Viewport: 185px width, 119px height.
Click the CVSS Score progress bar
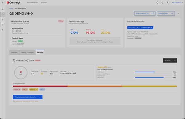click(153, 72)
